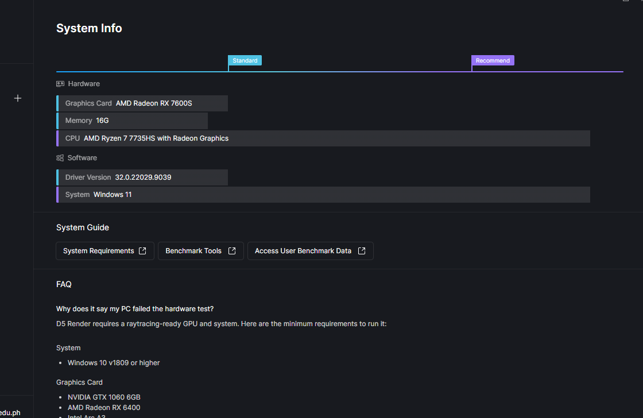
Task: Click the plus icon in left sidebar
Action: [18, 98]
